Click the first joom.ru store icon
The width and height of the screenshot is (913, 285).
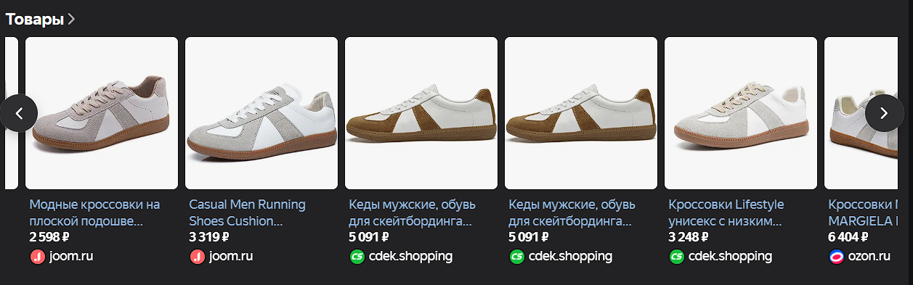tap(37, 256)
